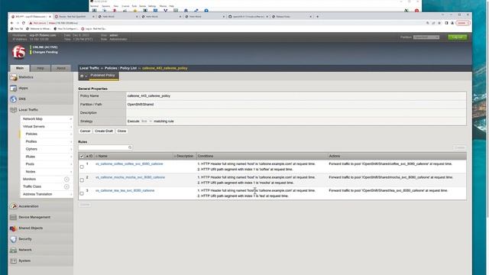Open the gear dropdown beside Published Policy
Screen dimensions: 489x275
[83, 76]
